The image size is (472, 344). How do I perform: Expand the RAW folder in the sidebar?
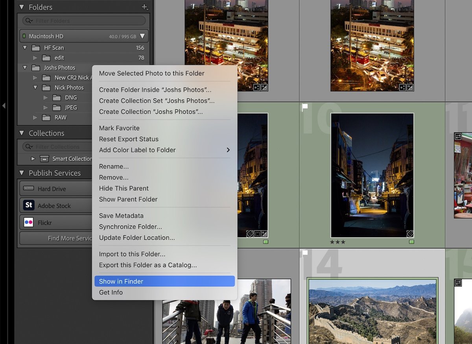(35, 117)
